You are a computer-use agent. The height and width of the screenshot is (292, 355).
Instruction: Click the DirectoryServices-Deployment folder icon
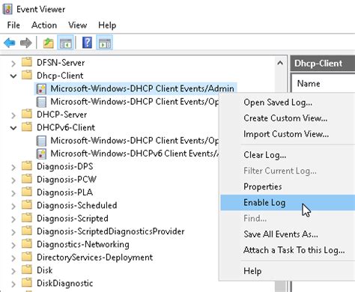click(27, 256)
